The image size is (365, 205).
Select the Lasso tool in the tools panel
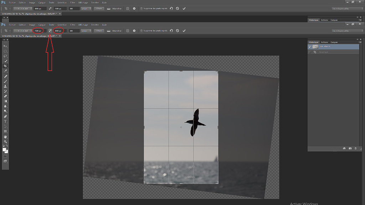pyautogui.click(x=6, y=56)
